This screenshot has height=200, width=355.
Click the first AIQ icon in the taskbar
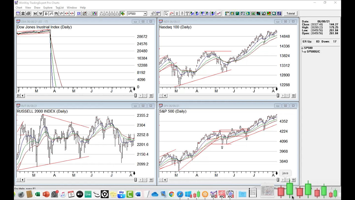213,194
